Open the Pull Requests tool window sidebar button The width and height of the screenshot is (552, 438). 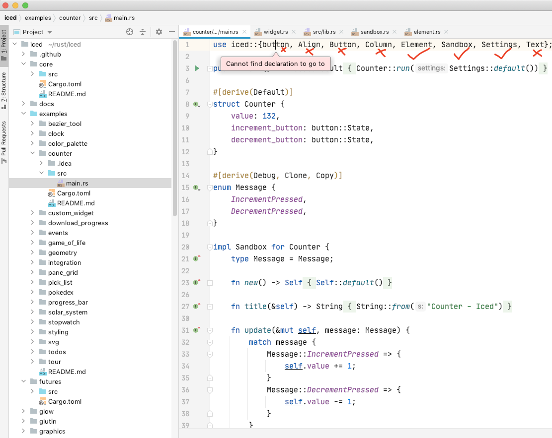click(4, 142)
